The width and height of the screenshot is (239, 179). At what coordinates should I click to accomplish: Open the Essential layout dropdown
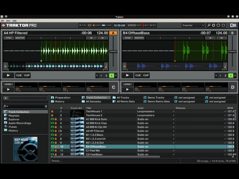(x=194, y=25)
